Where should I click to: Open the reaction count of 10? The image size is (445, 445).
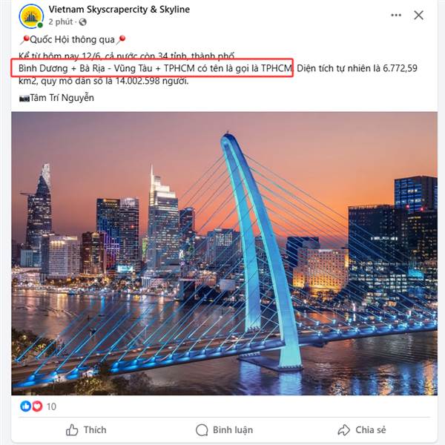tap(51, 406)
